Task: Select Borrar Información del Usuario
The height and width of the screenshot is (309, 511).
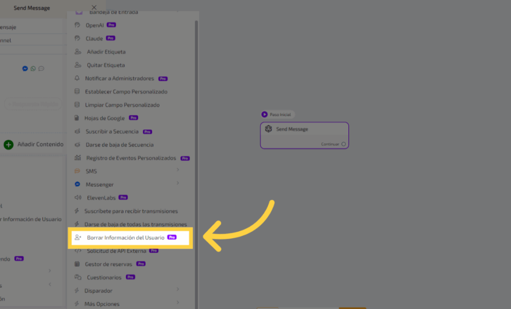Action: (125, 238)
